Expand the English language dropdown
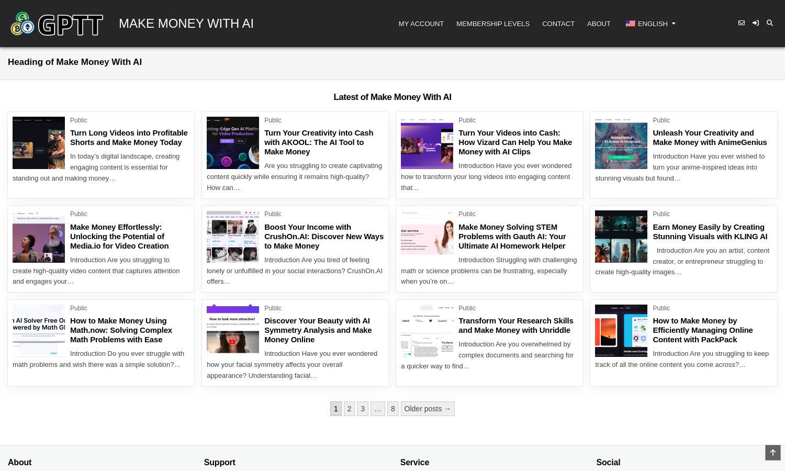Screen dimensions: 785x471 pyautogui.click(x=651, y=24)
